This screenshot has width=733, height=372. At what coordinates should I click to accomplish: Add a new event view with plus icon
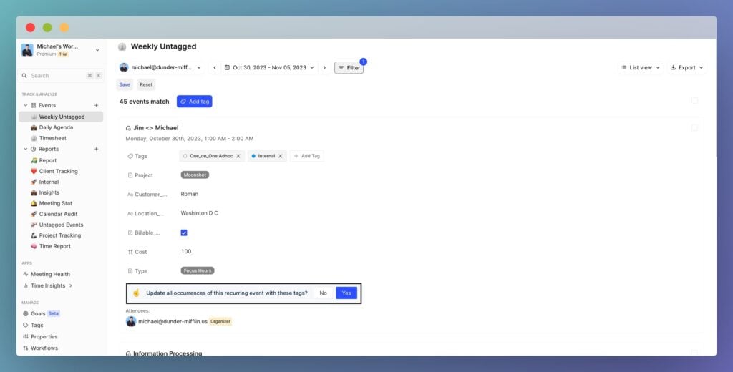click(97, 106)
